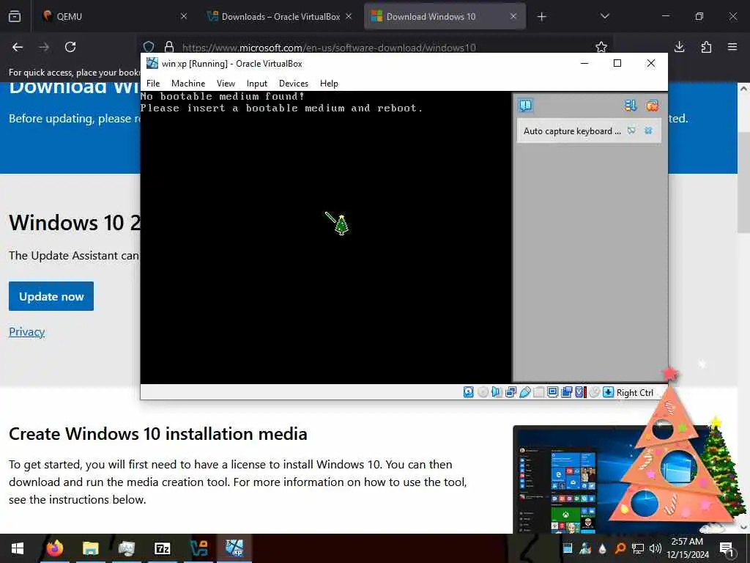
Task: Click the win xp VM taskbar button
Action: pos(235,548)
